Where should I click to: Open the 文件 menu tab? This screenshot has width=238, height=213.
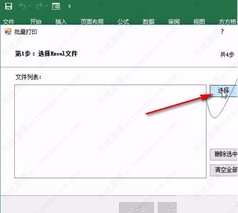9,22
